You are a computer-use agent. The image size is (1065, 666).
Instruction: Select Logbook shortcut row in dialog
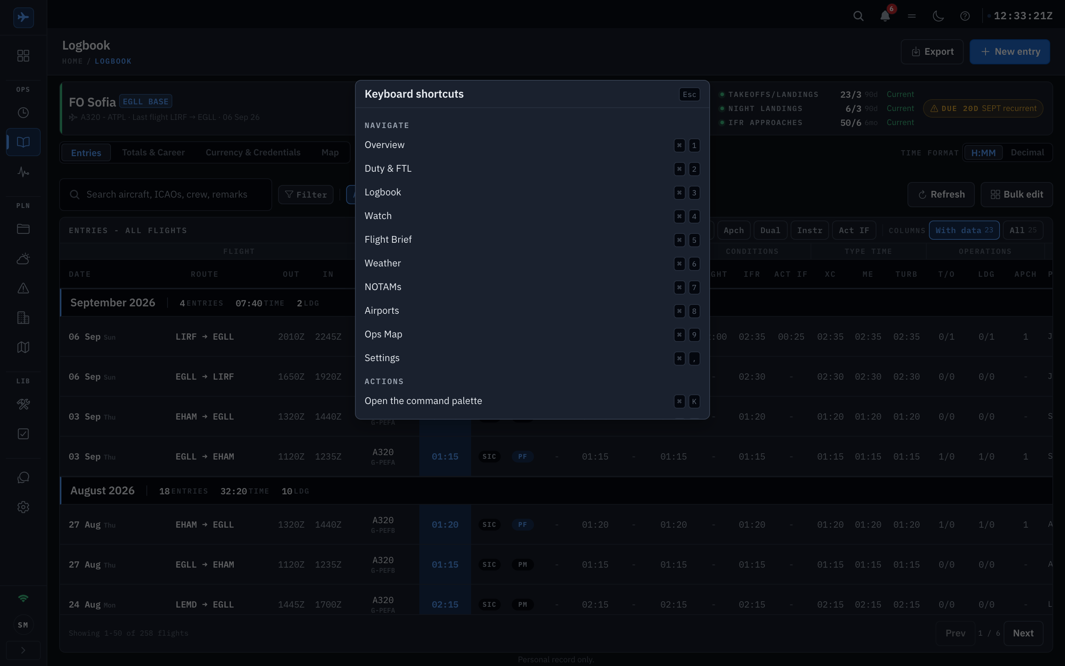tap(532, 192)
